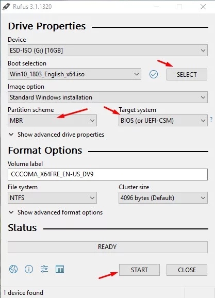Viewport: 215px width, 298px height.
Task: Expand Show advanced drive properties
Action: tap(57, 135)
